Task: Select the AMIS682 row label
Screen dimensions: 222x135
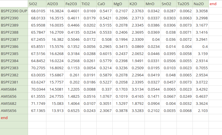Action: pos(14,103)
